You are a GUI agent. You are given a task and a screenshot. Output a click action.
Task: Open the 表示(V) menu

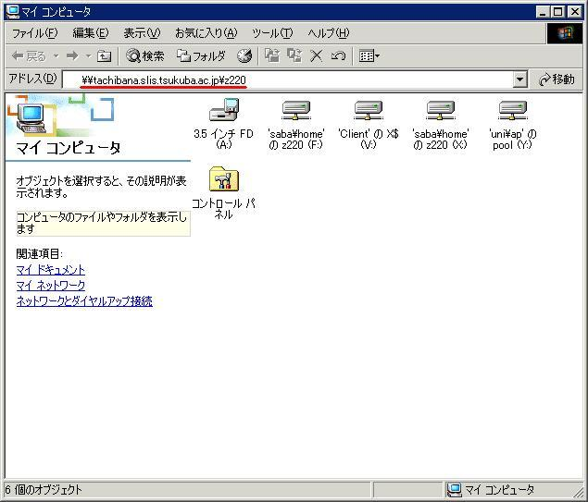[142, 33]
